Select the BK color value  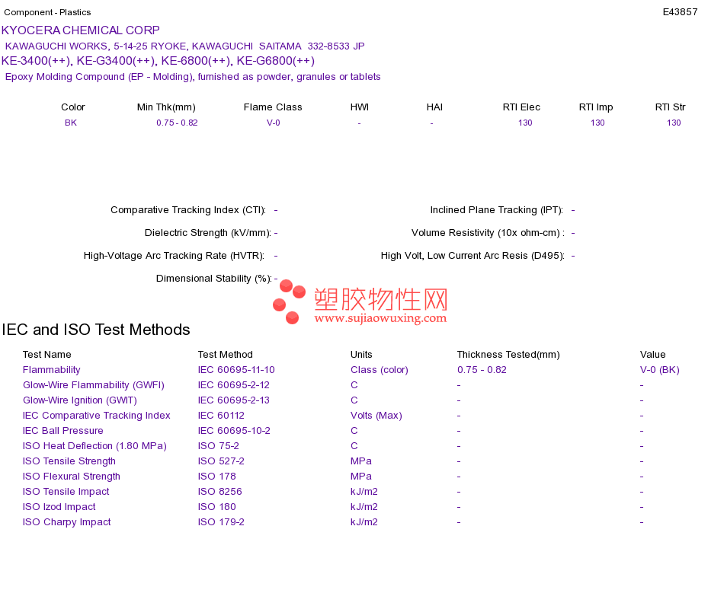tap(71, 123)
